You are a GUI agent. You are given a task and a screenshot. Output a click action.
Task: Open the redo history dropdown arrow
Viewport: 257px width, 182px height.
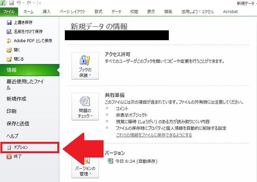pyautogui.click(x=34, y=3)
